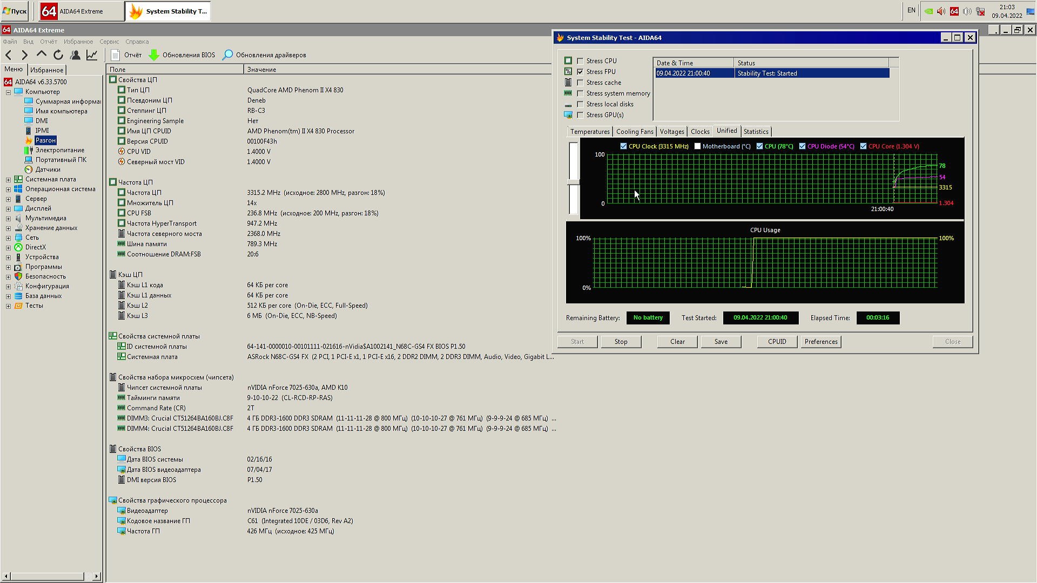
Task: Click the driver updates magnifier icon
Action: click(228, 55)
